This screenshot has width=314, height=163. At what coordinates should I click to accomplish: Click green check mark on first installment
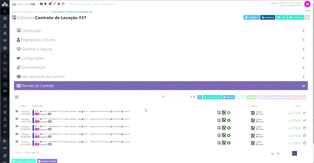[304, 113]
